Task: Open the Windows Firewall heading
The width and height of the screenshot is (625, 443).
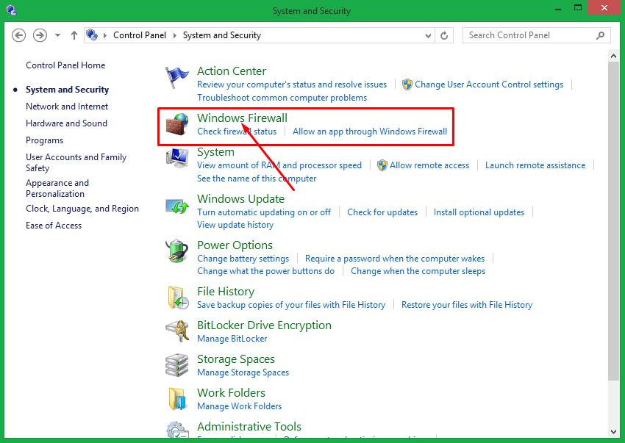Action: [x=242, y=118]
